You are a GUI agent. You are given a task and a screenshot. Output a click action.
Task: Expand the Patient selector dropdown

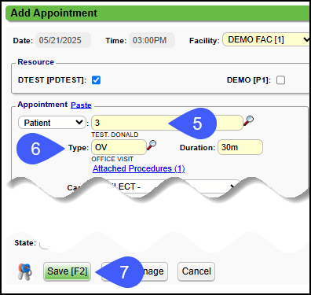[x=52, y=123]
